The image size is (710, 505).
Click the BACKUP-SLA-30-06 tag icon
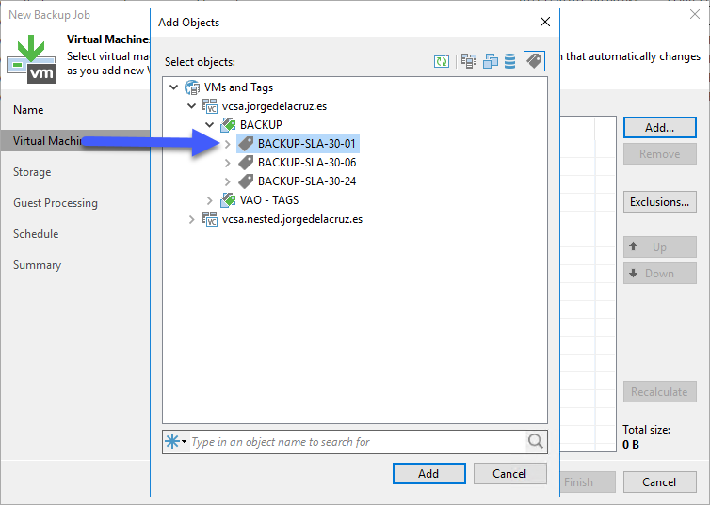[246, 163]
